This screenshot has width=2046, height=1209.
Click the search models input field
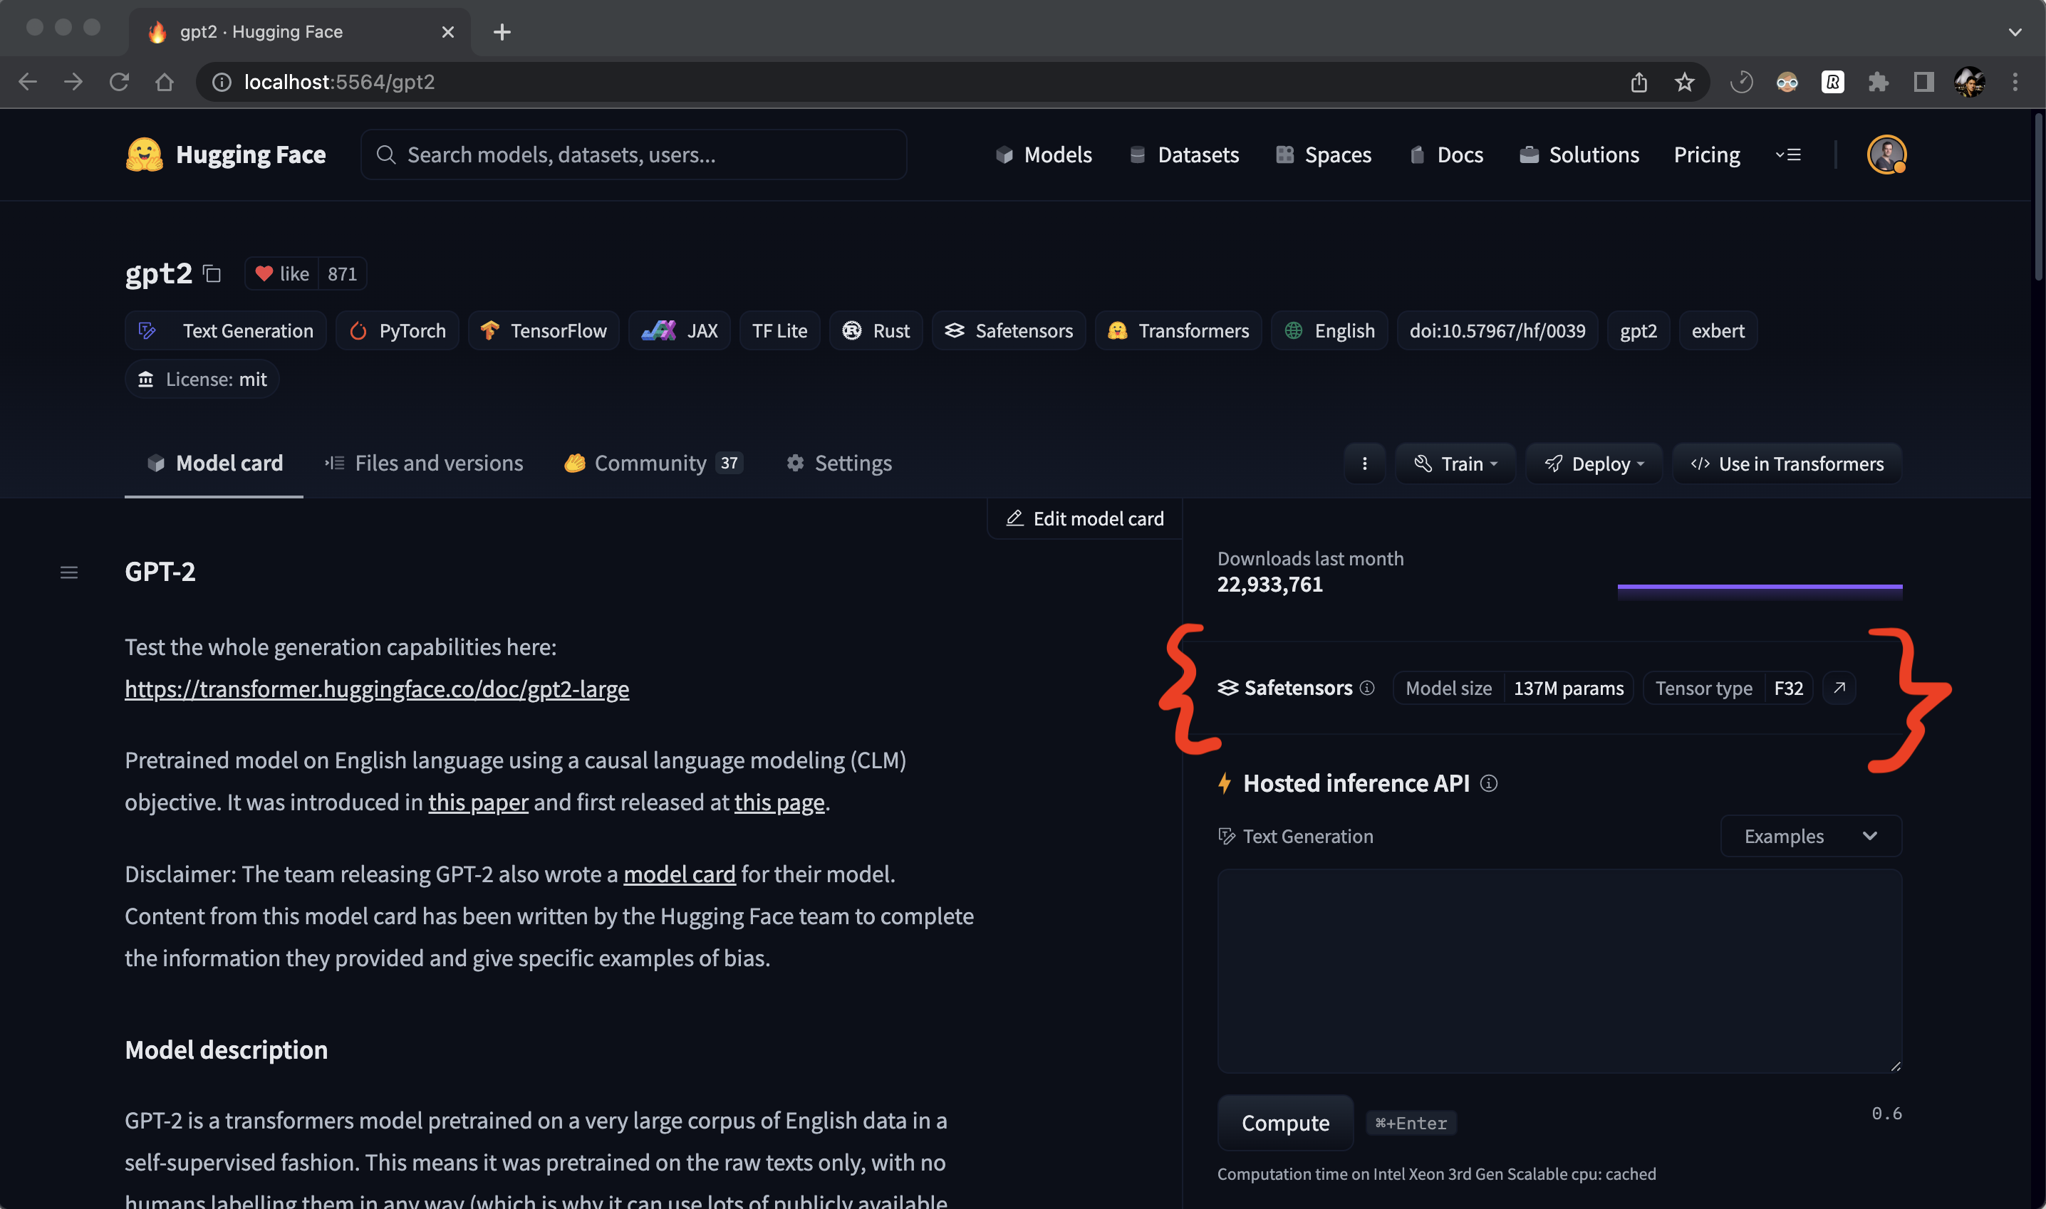[634, 155]
